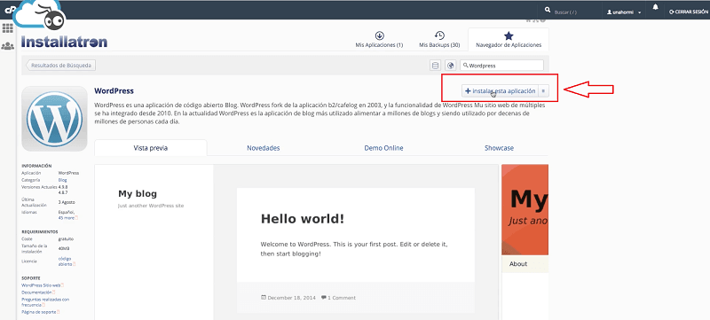Click the large WordPress logo thumbnail
710x320 pixels.
click(54, 119)
